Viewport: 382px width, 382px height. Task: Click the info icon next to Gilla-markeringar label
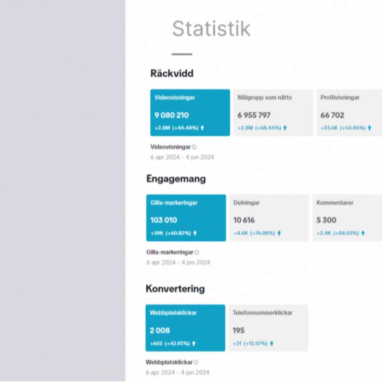point(197,252)
